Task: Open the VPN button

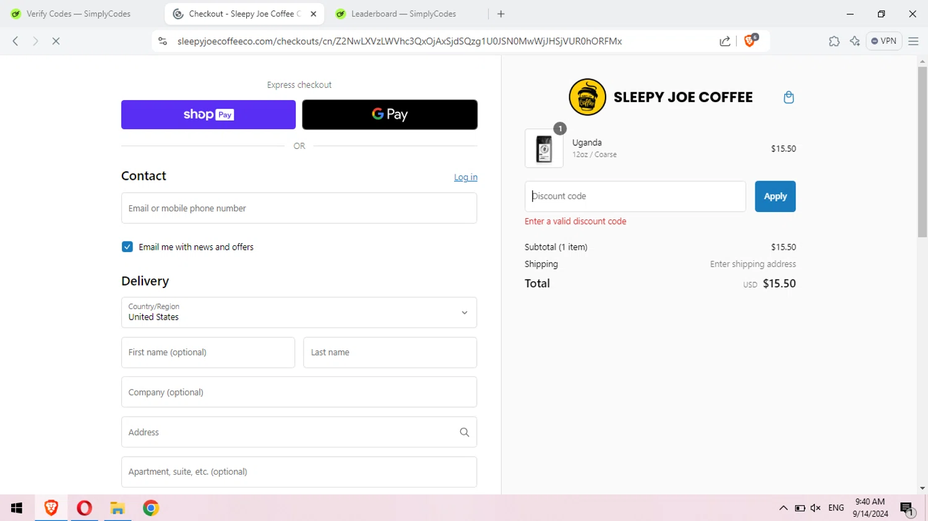Action: (x=883, y=41)
